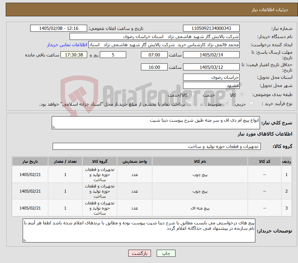Select the کالا radio button
This screenshot has width=298, height=263.
click(x=242, y=94)
